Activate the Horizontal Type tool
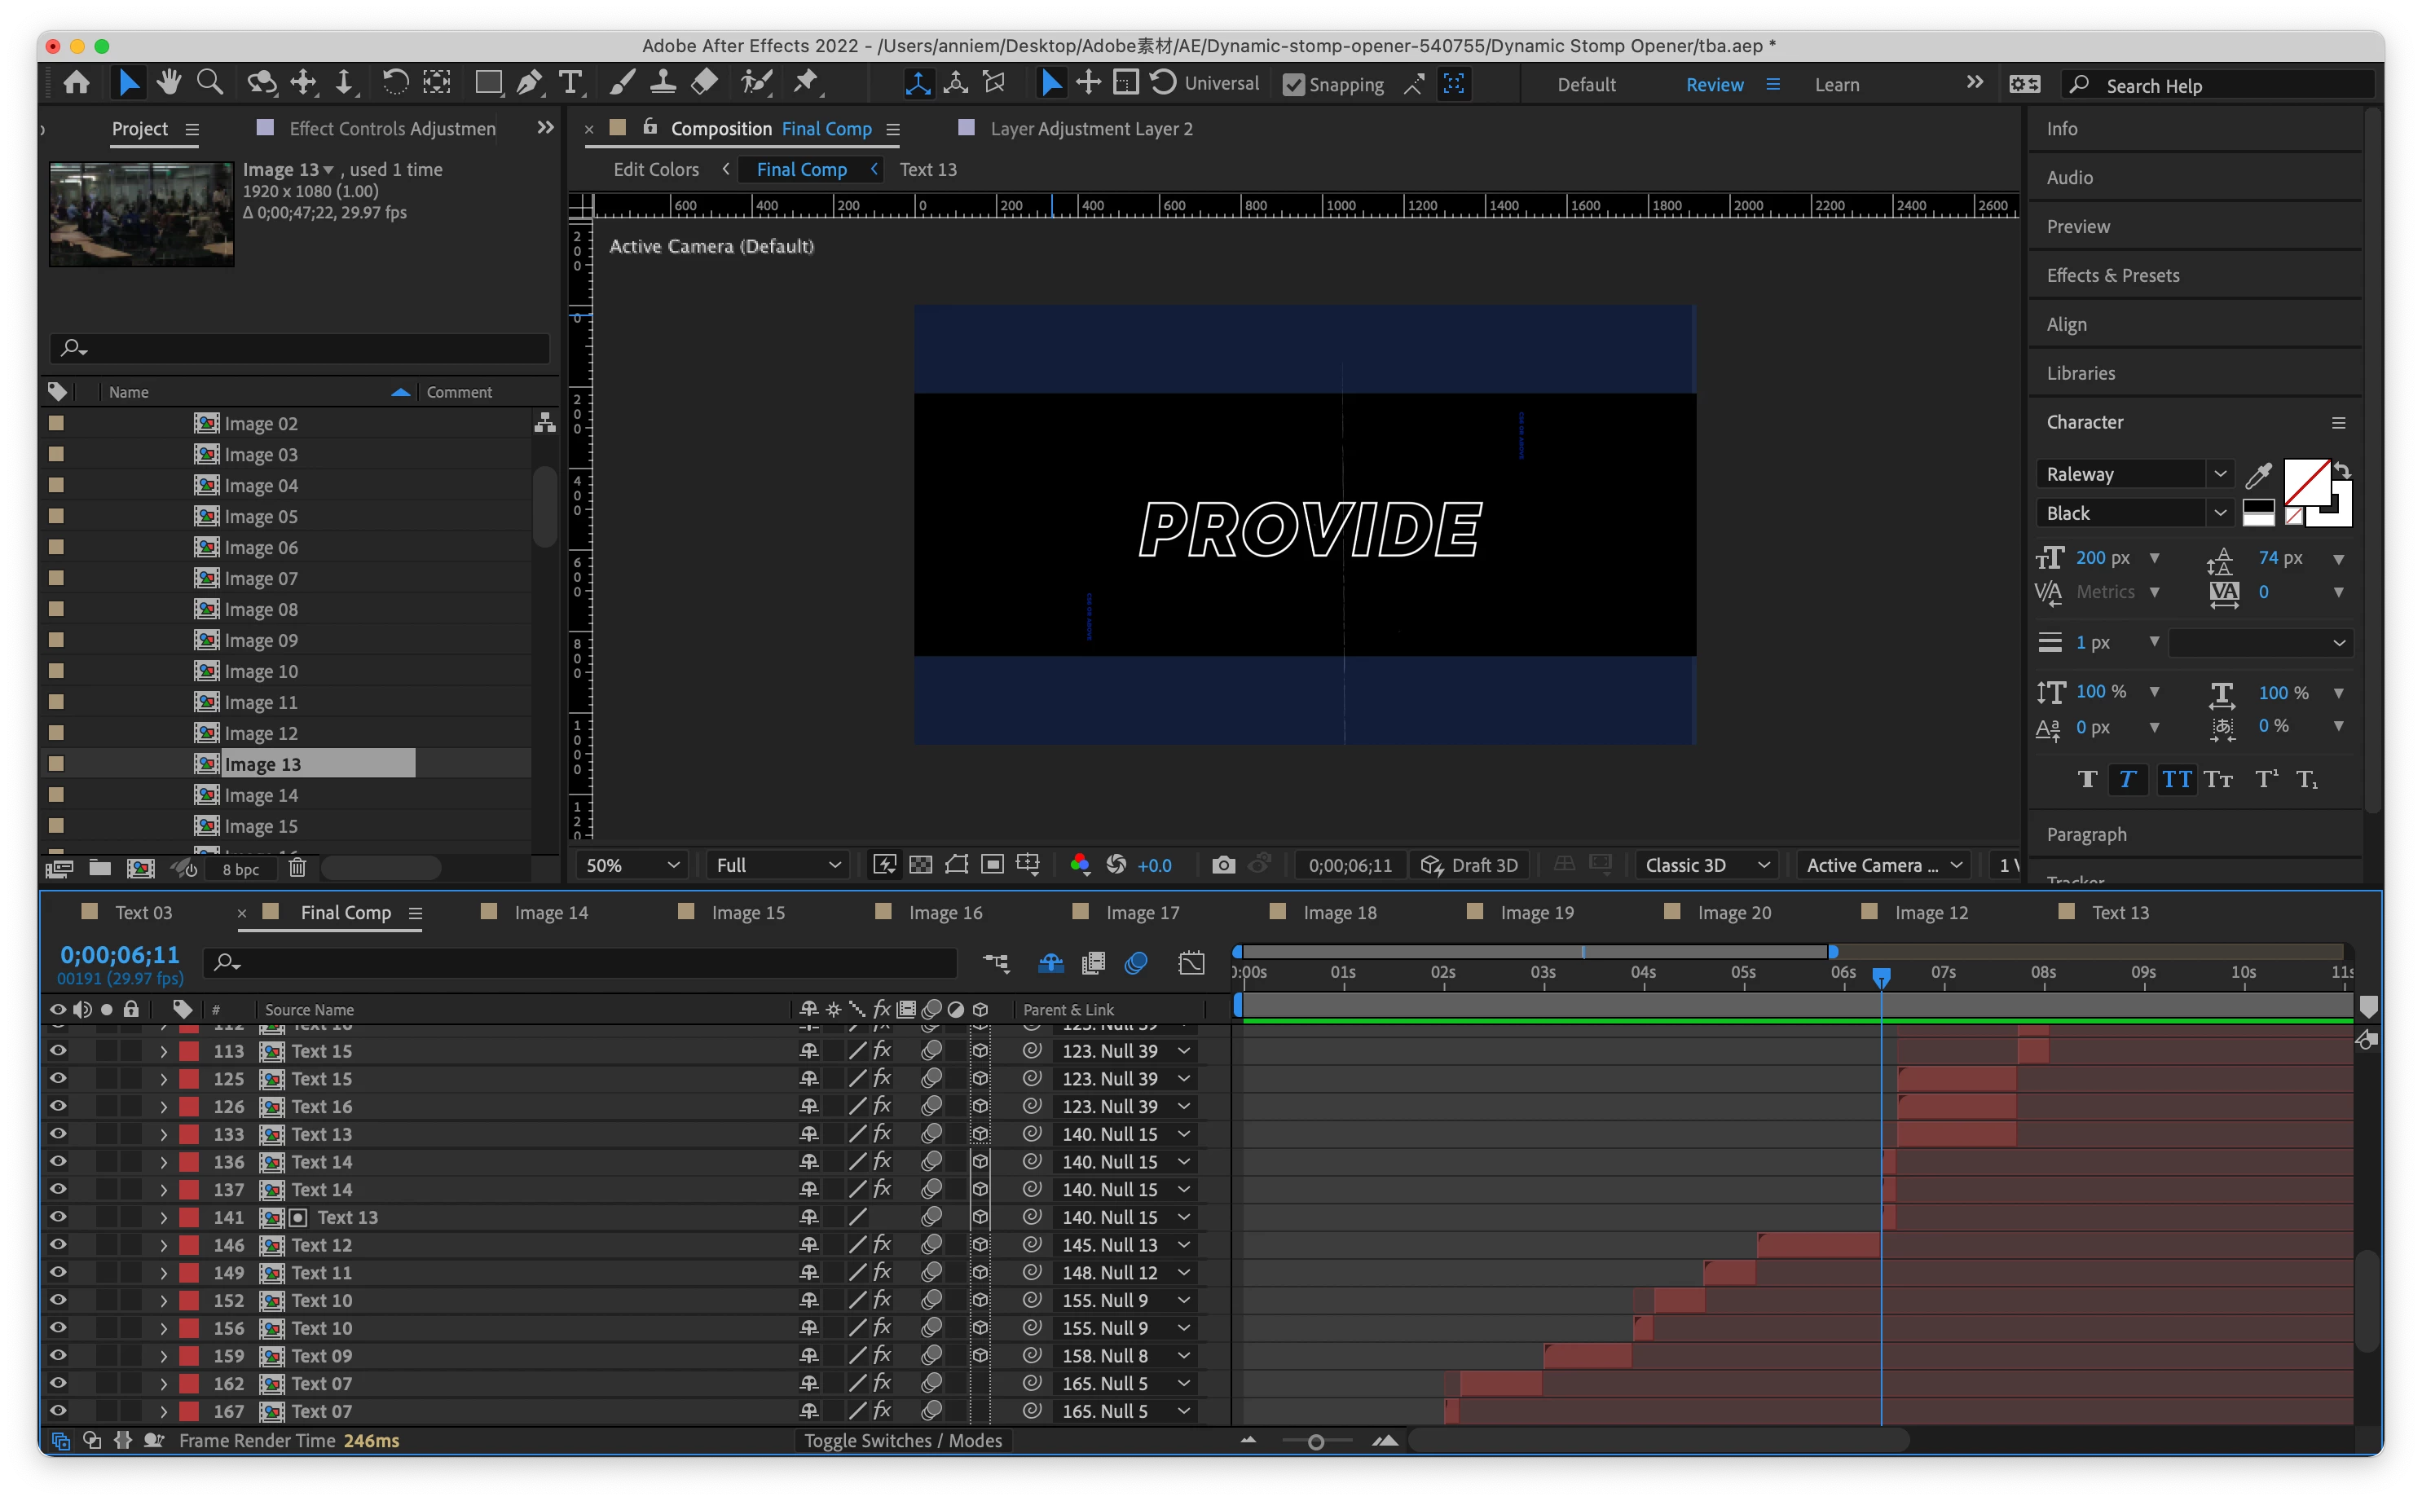The width and height of the screenshot is (2422, 1501). pos(570,82)
